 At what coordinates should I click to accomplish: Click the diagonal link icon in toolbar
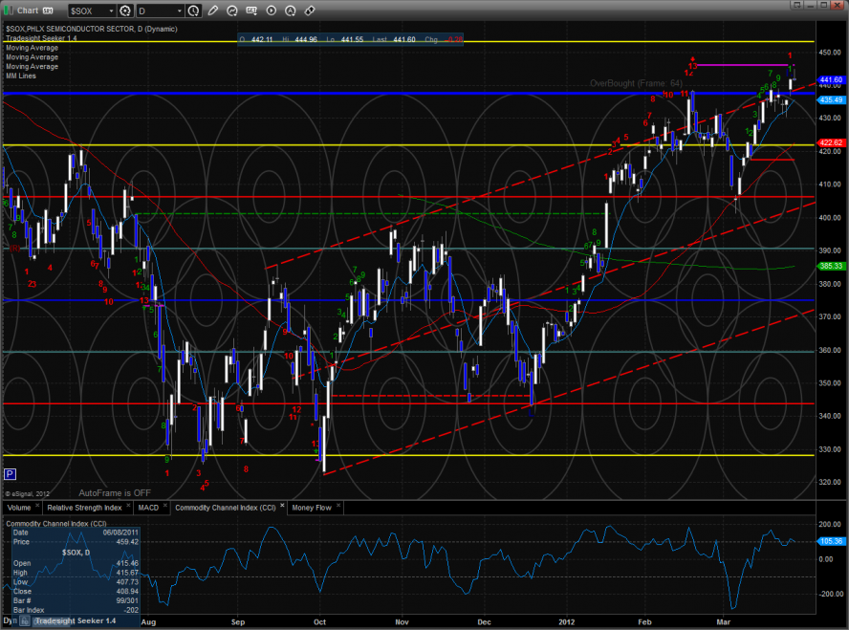tap(310, 11)
